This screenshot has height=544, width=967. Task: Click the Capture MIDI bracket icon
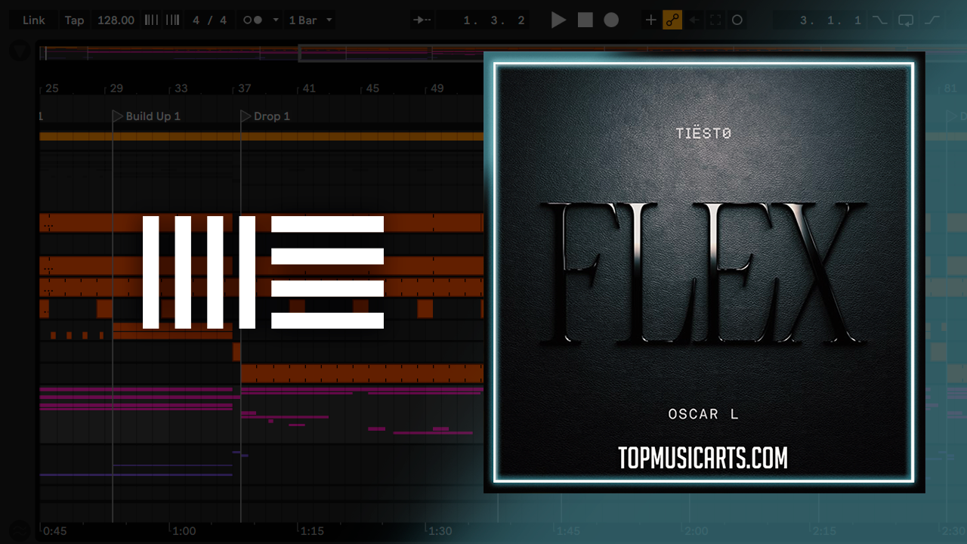click(x=715, y=20)
